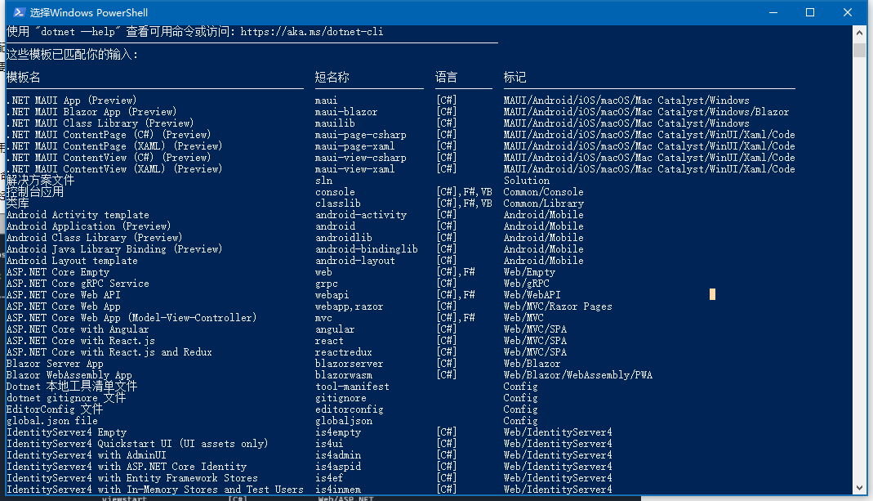Viewport: 873px width, 501px height.
Task: Click short name 'reactredux'
Action: click(344, 351)
